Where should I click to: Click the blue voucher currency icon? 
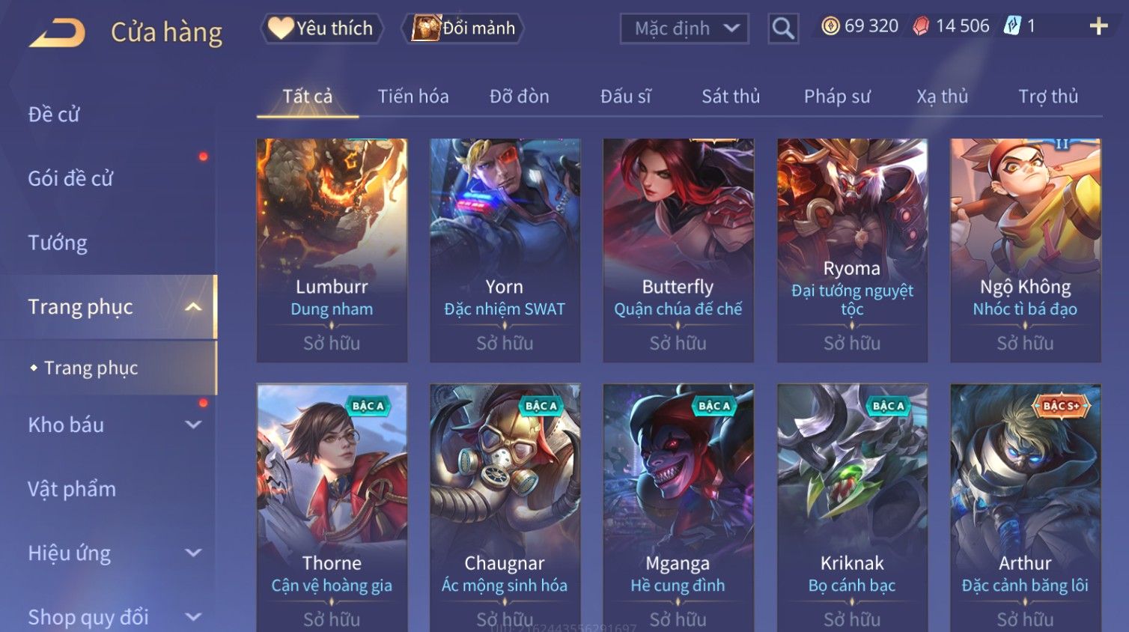(1012, 26)
